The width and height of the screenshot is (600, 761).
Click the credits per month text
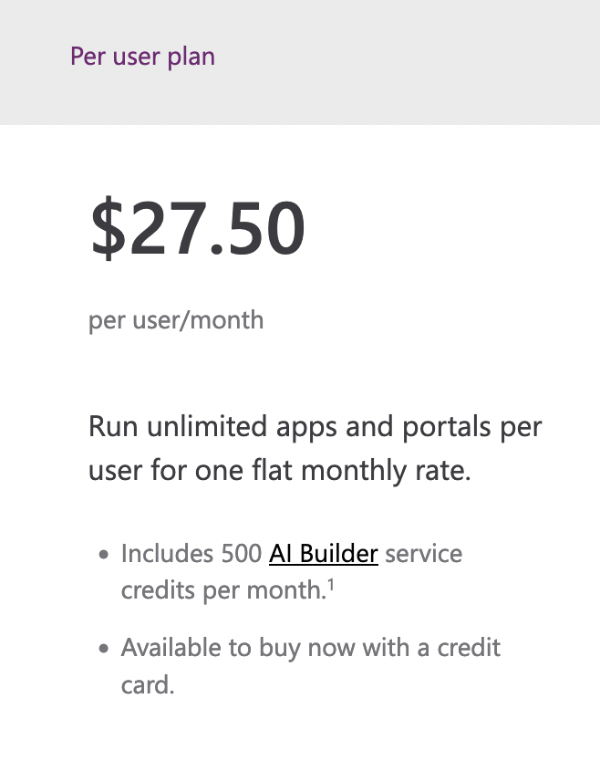223,590
